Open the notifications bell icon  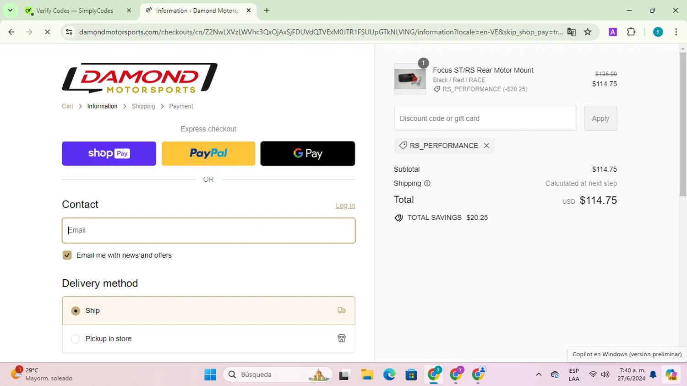point(653,375)
